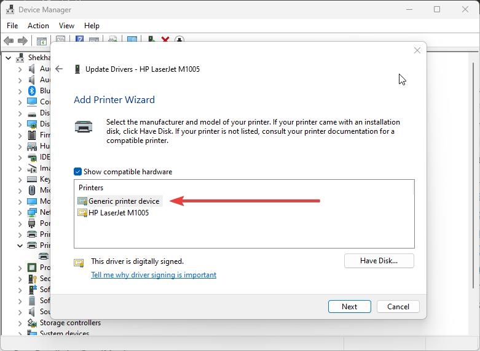Select the Security devices key icon
This screenshot has height=351, width=480.
[32, 279]
